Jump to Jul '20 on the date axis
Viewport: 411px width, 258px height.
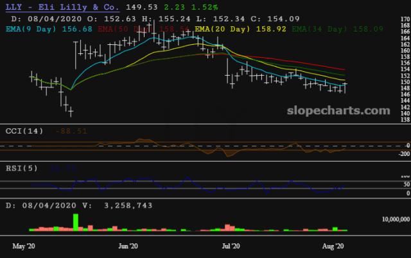(x=231, y=246)
